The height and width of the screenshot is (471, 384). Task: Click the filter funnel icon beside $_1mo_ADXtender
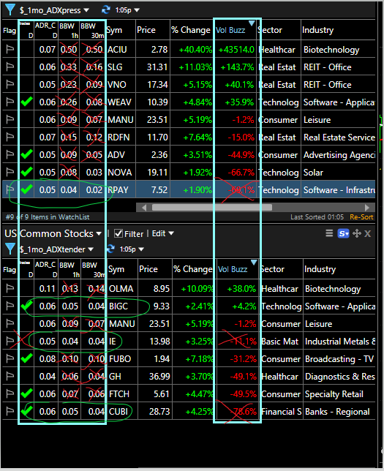[x=10, y=249]
